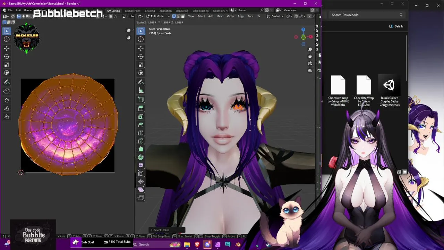Select the Annotate tool in the 3D viewport toolbar
The height and width of the screenshot is (250, 444).
141,82
